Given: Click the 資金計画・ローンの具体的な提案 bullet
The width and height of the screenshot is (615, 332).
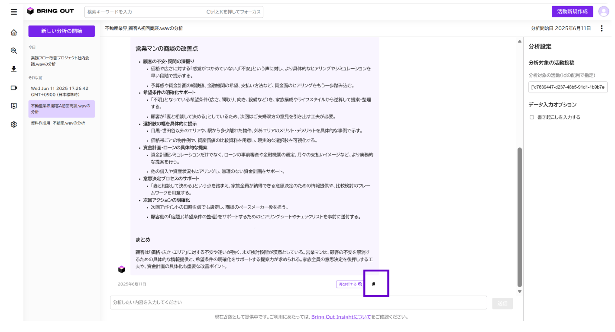Looking at the screenshot, I should point(175,147).
